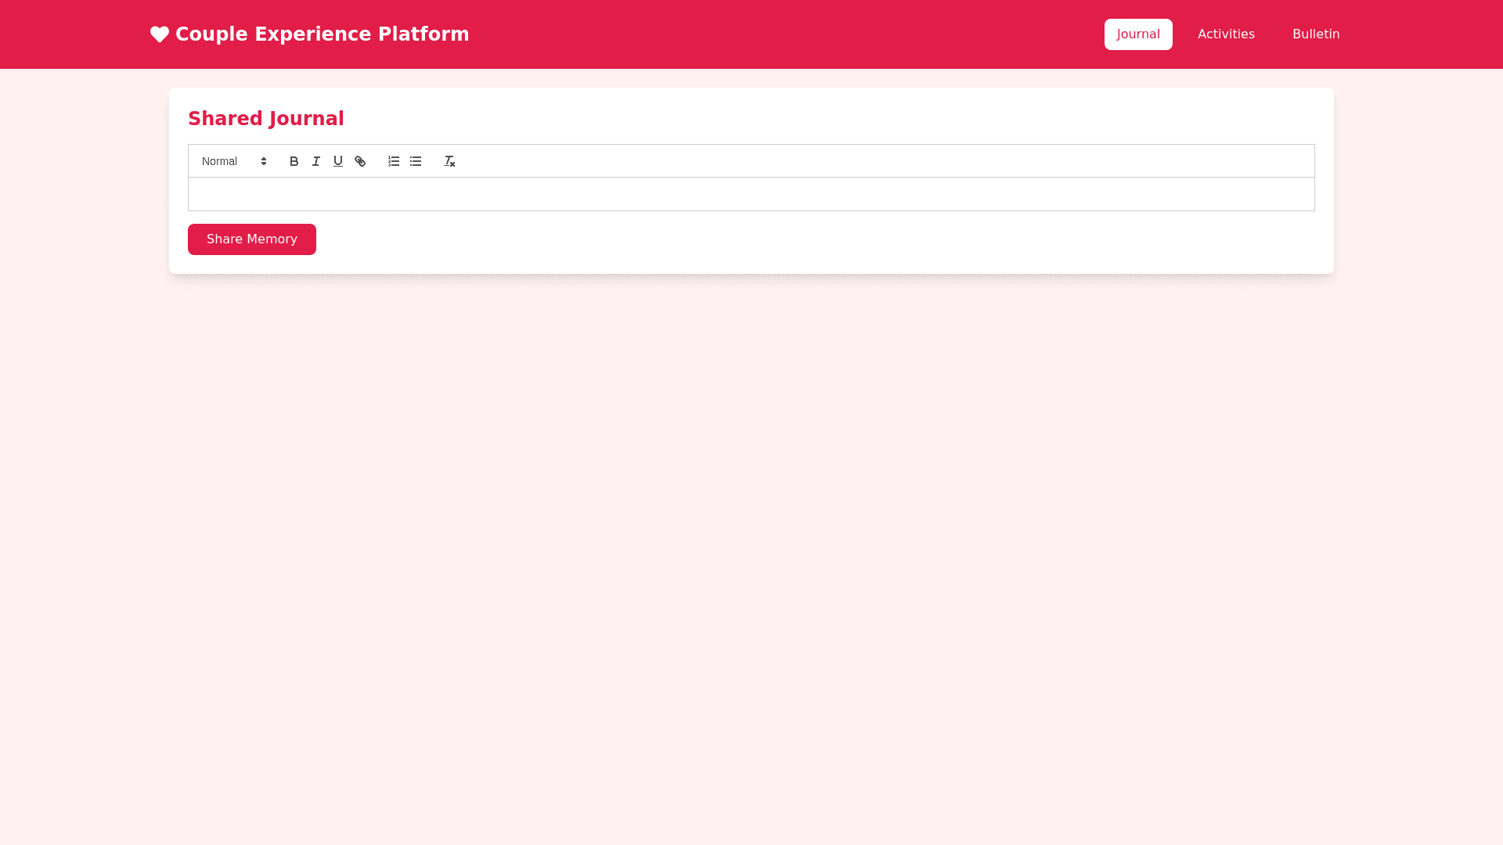The image size is (1503, 845).
Task: Focus the journal entry text area
Action: click(751, 194)
